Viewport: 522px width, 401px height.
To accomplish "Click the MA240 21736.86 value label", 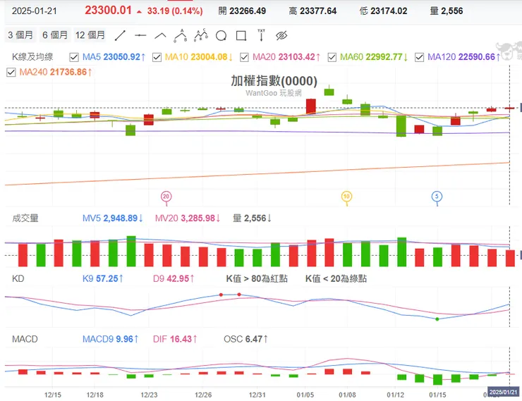I will coord(56,72).
